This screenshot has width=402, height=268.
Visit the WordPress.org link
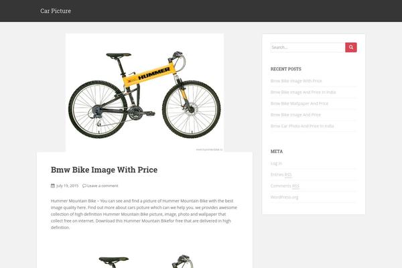click(x=284, y=197)
